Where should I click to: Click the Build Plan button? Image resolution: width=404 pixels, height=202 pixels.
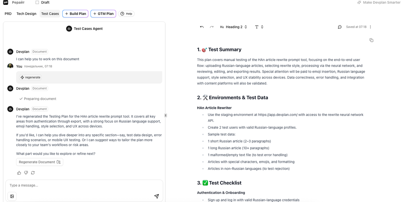tap(75, 14)
